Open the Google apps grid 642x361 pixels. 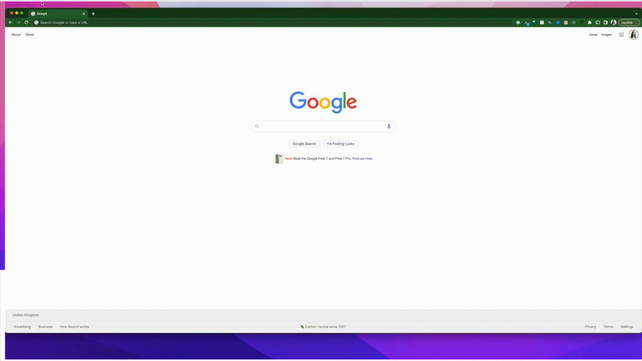click(x=622, y=35)
